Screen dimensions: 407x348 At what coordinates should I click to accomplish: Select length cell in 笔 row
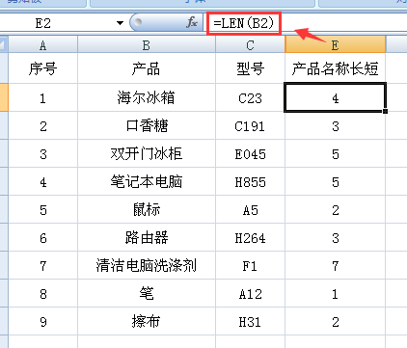point(335,293)
